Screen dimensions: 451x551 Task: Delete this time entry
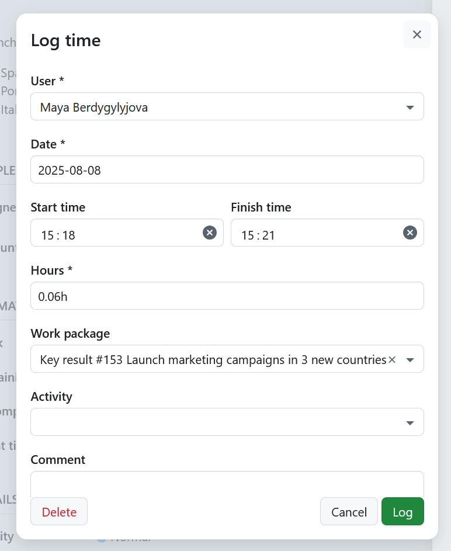tap(59, 511)
